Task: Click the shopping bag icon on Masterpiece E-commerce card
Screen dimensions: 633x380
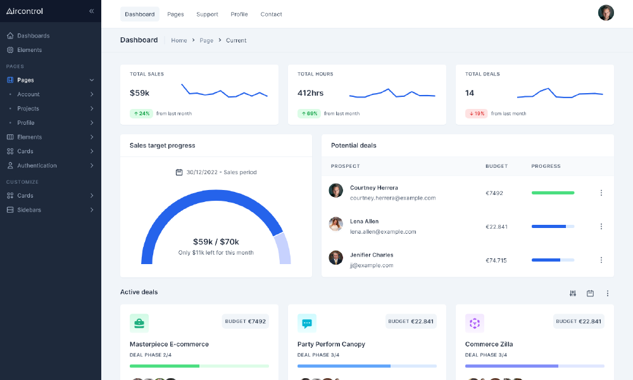Action: 139,323
